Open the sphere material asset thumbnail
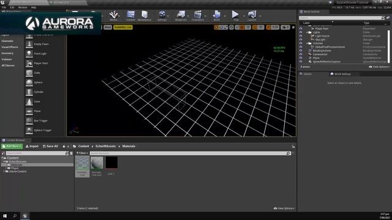 (x=97, y=163)
